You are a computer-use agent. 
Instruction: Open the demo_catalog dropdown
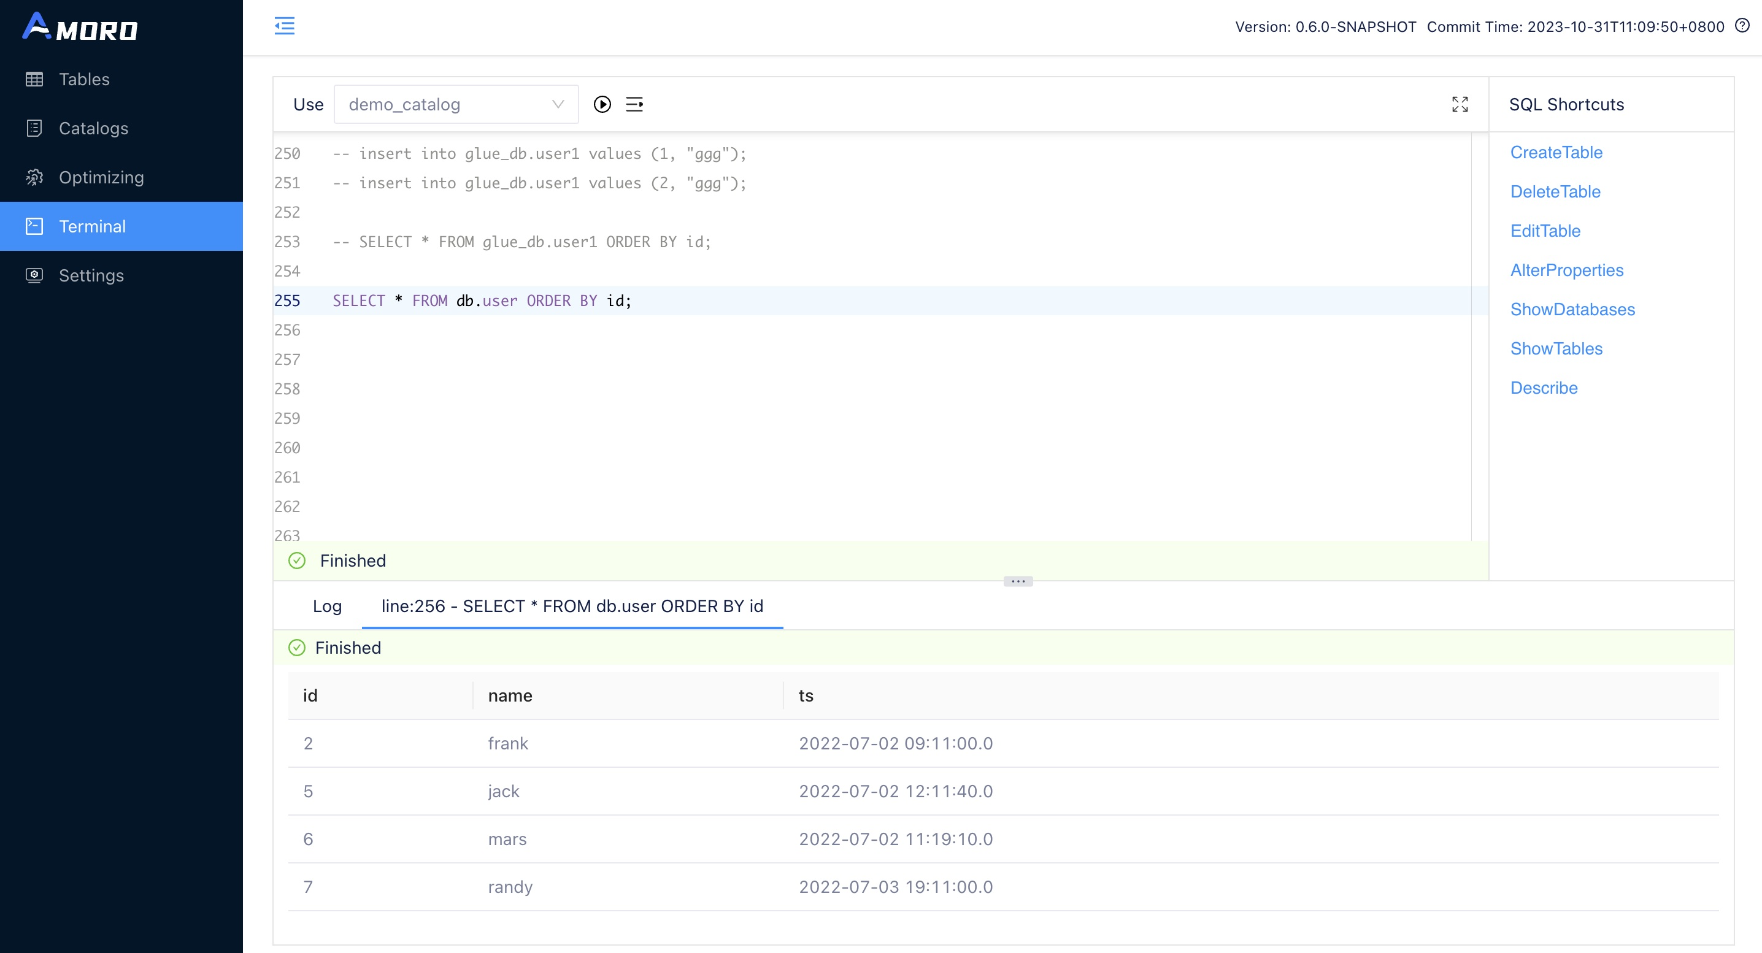[x=456, y=104]
